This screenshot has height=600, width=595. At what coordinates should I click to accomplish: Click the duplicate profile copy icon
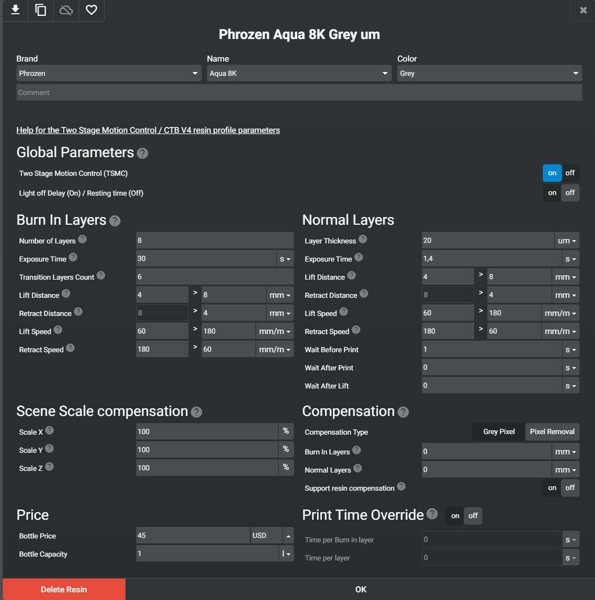(41, 10)
